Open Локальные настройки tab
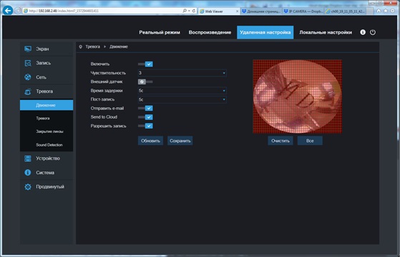This screenshot has height=257, width=400. pos(326,32)
